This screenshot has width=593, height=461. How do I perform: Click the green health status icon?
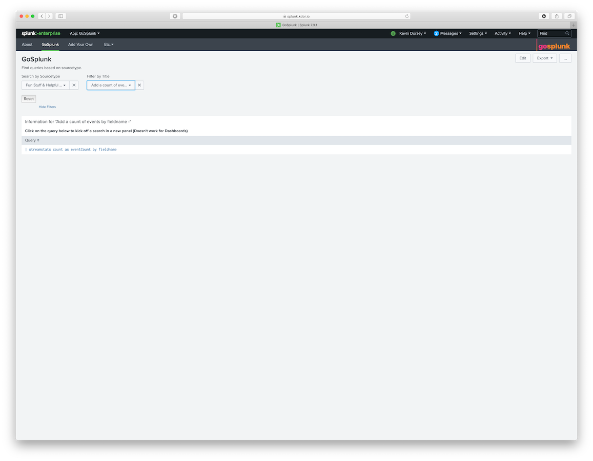pyautogui.click(x=393, y=33)
